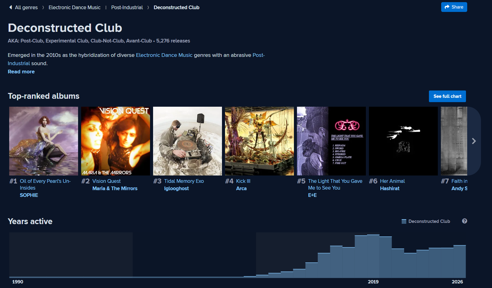The height and width of the screenshot is (288, 492).
Task: Open Post-Industrial breadcrumb link
Action: click(x=127, y=7)
